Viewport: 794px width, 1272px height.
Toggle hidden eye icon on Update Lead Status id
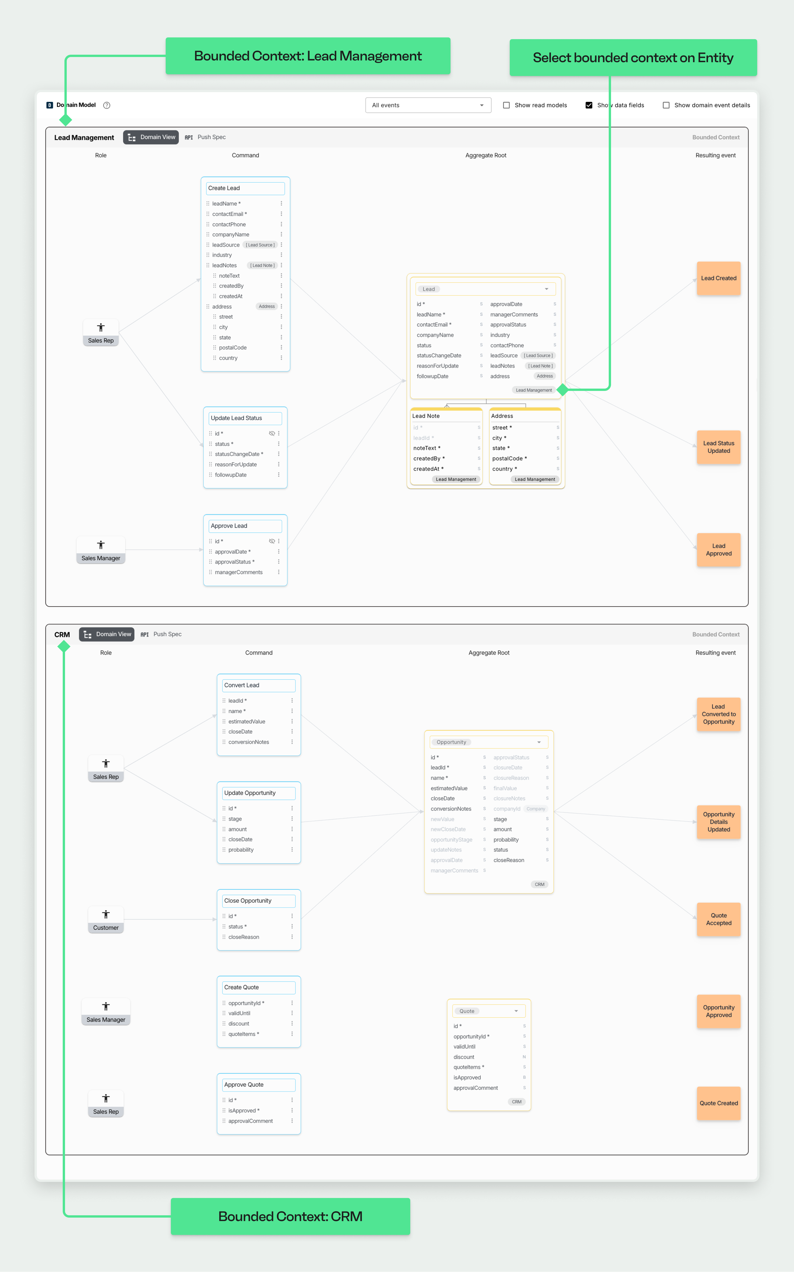pos(272,433)
